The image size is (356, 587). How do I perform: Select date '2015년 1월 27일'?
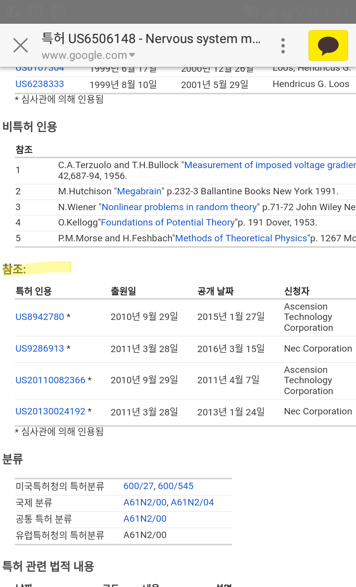coord(231,316)
